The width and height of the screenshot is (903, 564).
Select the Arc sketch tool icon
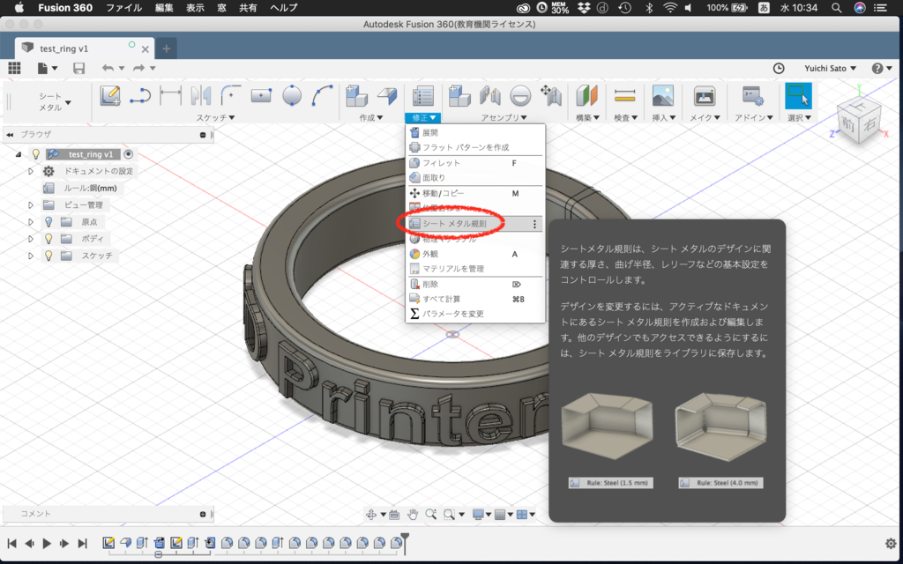click(x=323, y=95)
